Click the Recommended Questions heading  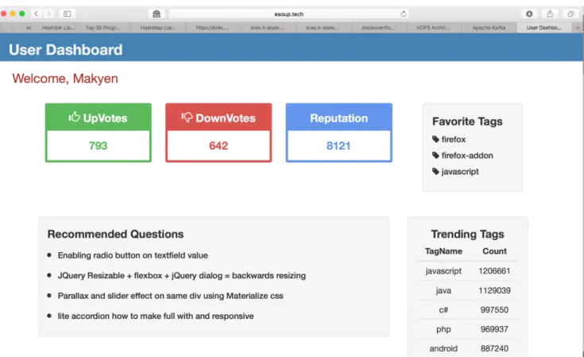115,234
